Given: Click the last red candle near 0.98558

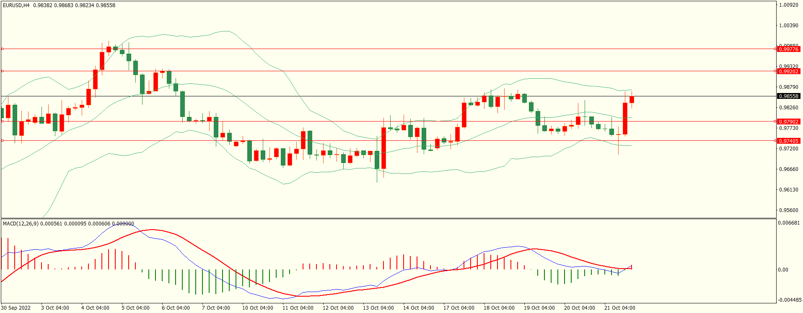Looking at the screenshot, I should click(x=632, y=99).
